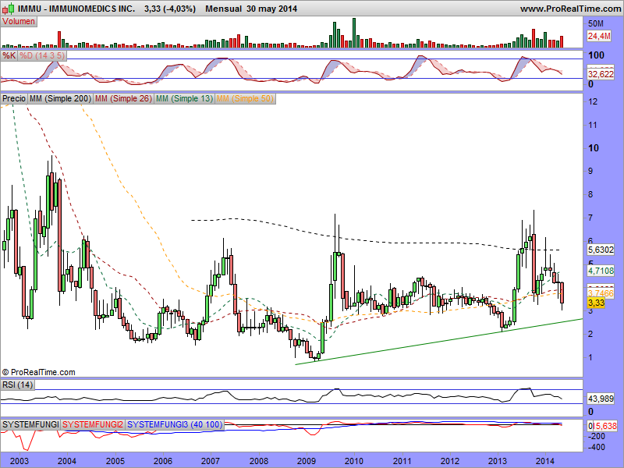
Task: Click the 10 price axis label
Action: (x=594, y=148)
